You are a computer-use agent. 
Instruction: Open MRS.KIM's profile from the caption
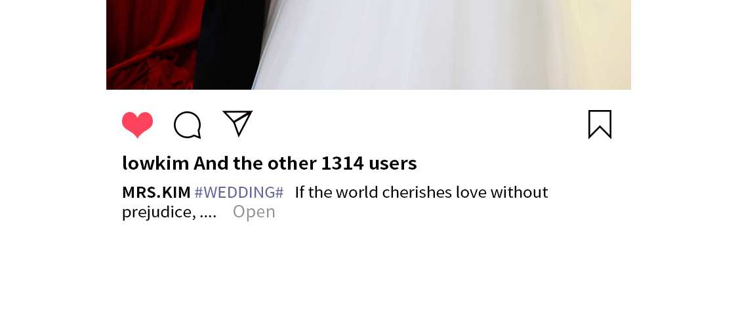click(x=156, y=192)
